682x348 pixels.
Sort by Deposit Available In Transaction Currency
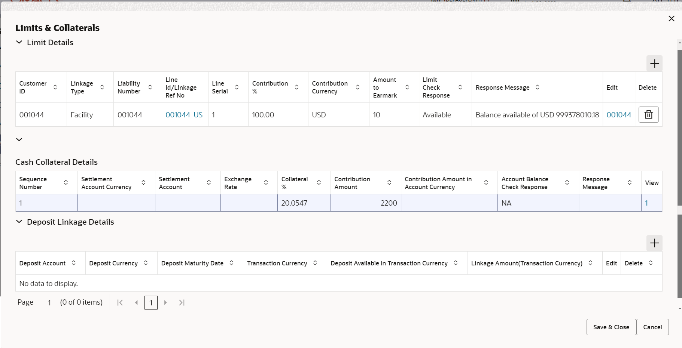[456, 263]
